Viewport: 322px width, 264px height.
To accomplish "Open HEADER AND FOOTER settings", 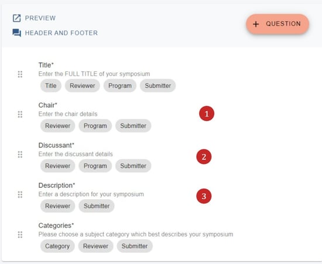I will point(61,33).
